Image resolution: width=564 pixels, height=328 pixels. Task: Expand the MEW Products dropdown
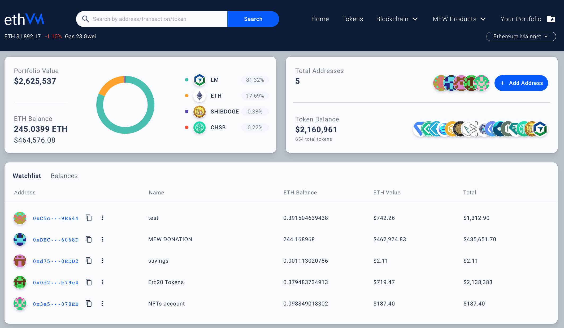[x=459, y=19]
